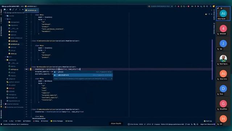Open the Project tool window tab

pos(1,12)
